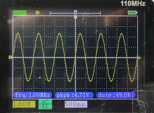The image size is (154, 113).
Task: Open the frq: 1.00MHz measurement readout
Action: click(32, 95)
